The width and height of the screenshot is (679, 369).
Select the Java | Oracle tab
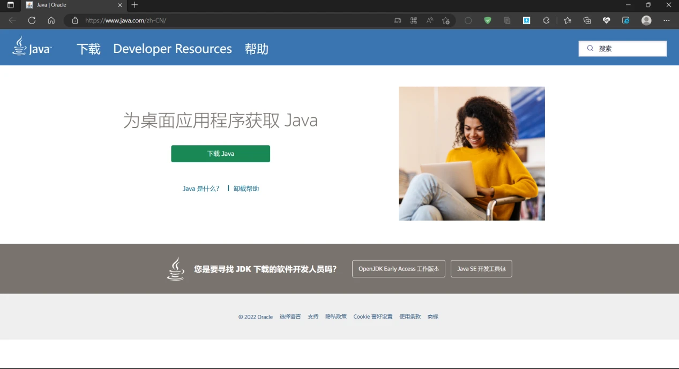click(74, 5)
